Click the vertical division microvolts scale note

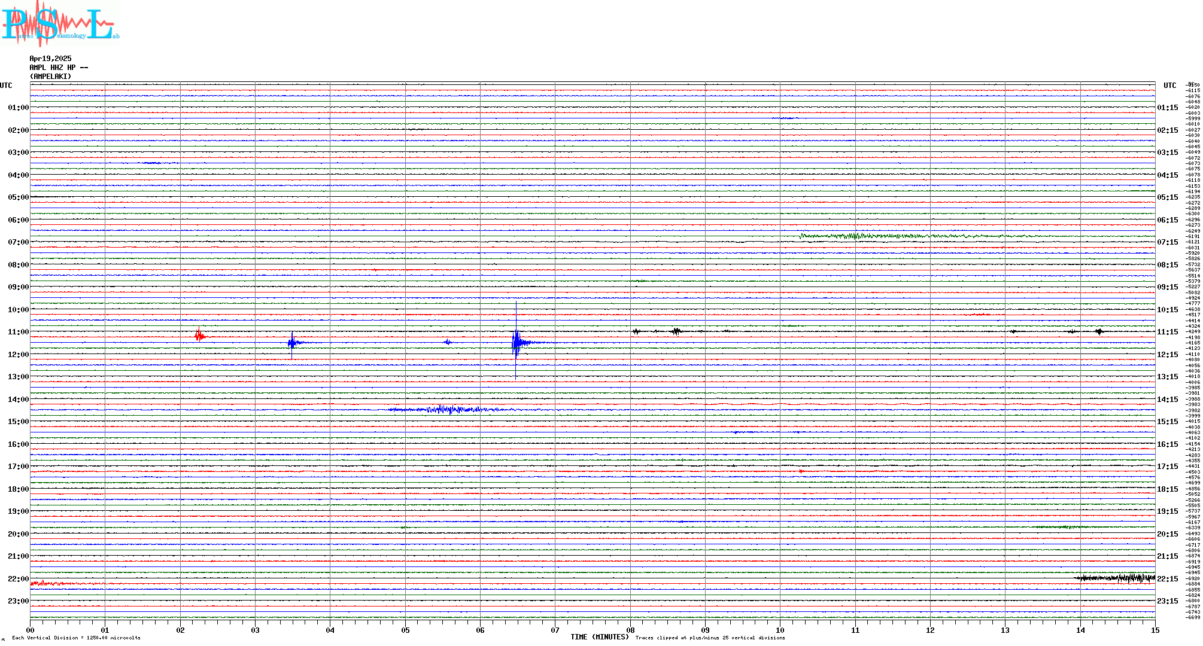click(x=76, y=638)
